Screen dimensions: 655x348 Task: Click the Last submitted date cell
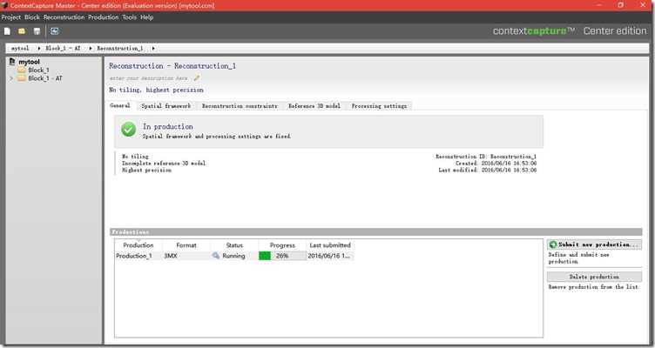(329, 256)
